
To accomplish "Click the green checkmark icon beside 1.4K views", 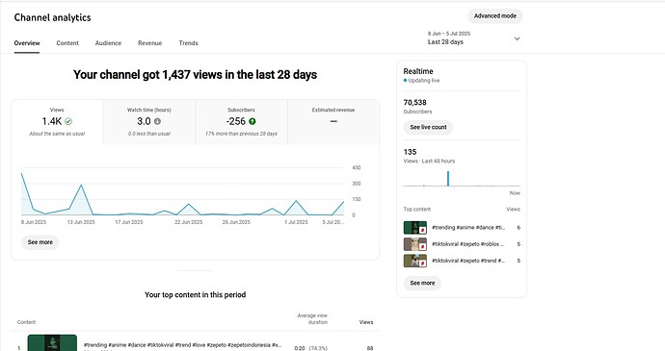I will [x=68, y=121].
